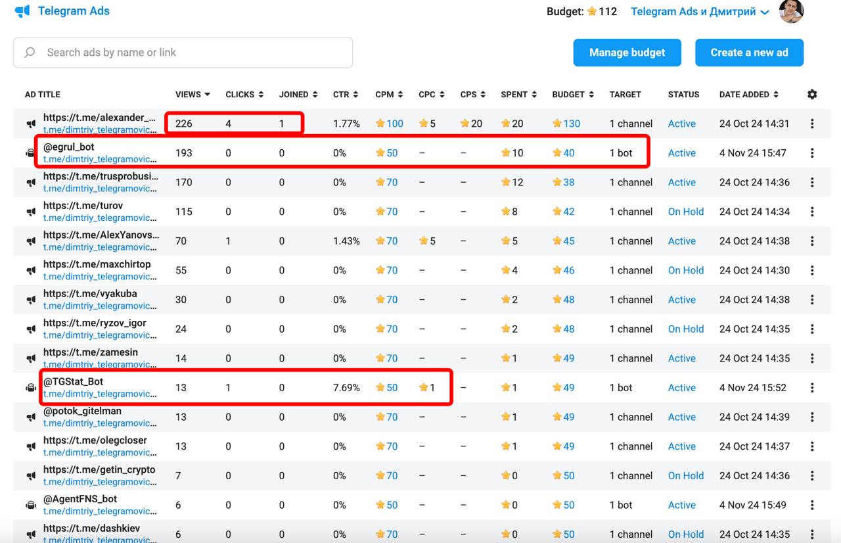Sort the table by CPC column
The width and height of the screenshot is (841, 543).
pos(432,94)
